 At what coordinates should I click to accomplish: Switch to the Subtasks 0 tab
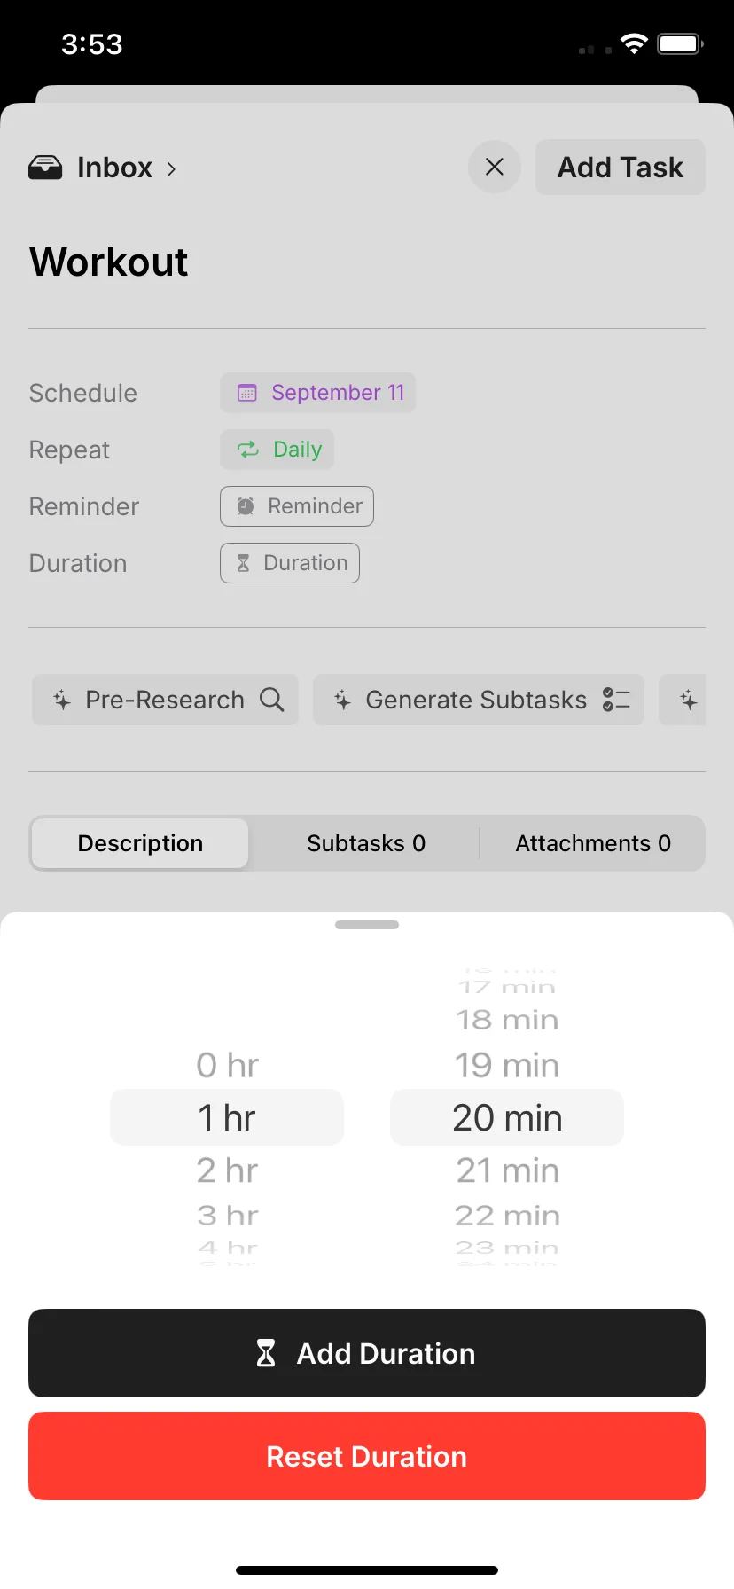pyautogui.click(x=366, y=843)
